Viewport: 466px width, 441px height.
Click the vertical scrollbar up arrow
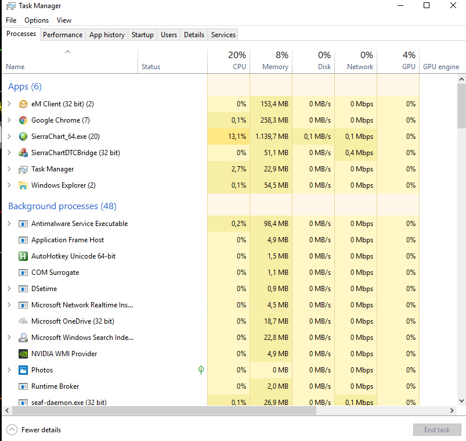click(461, 79)
